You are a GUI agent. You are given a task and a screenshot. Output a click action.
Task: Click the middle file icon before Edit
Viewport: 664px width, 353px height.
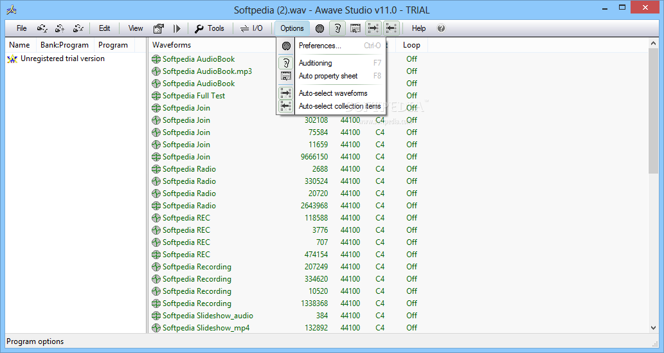[60, 28]
